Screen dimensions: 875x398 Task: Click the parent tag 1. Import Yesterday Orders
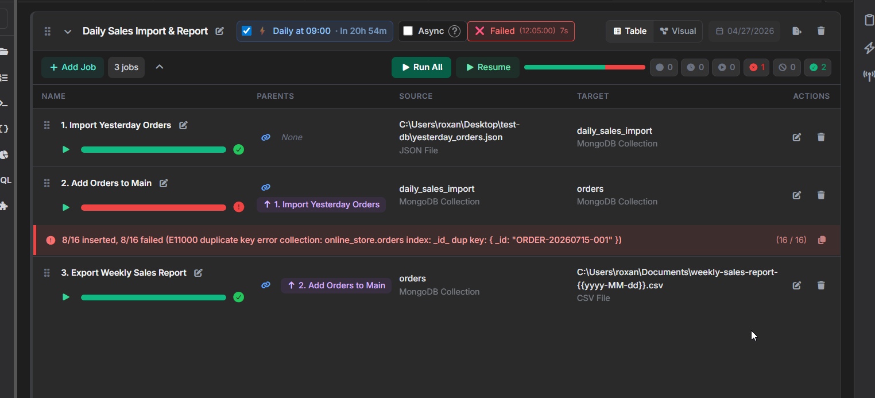[x=321, y=204]
